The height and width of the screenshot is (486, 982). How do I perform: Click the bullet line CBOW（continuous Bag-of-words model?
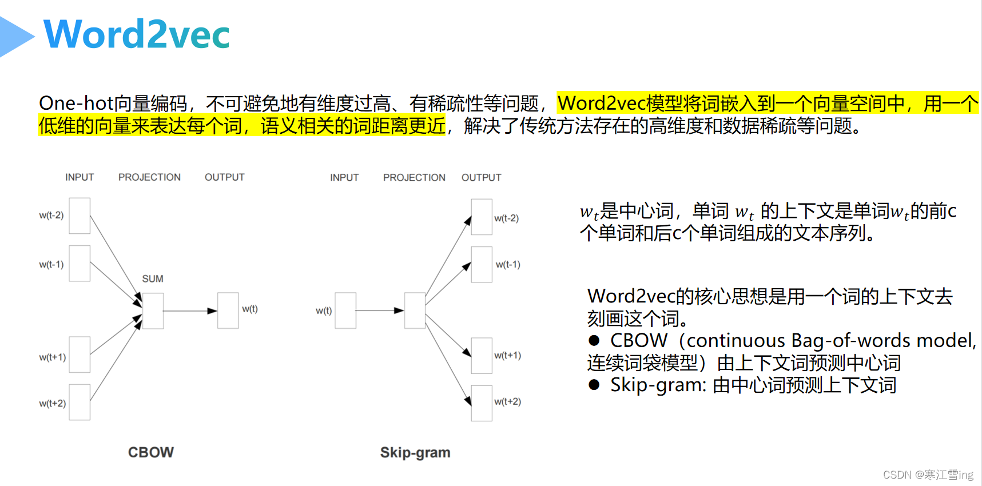(x=782, y=341)
